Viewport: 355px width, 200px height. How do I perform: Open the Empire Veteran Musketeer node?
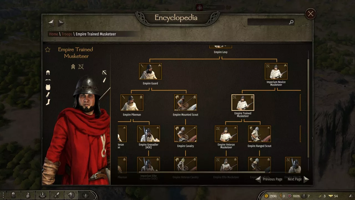[226, 134]
